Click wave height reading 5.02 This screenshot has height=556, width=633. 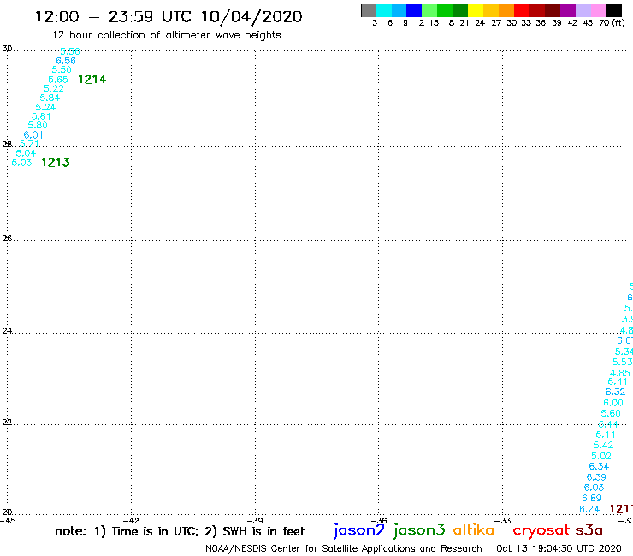pos(601,456)
